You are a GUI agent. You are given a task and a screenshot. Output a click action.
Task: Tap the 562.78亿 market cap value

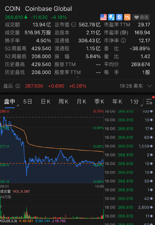point(89,25)
